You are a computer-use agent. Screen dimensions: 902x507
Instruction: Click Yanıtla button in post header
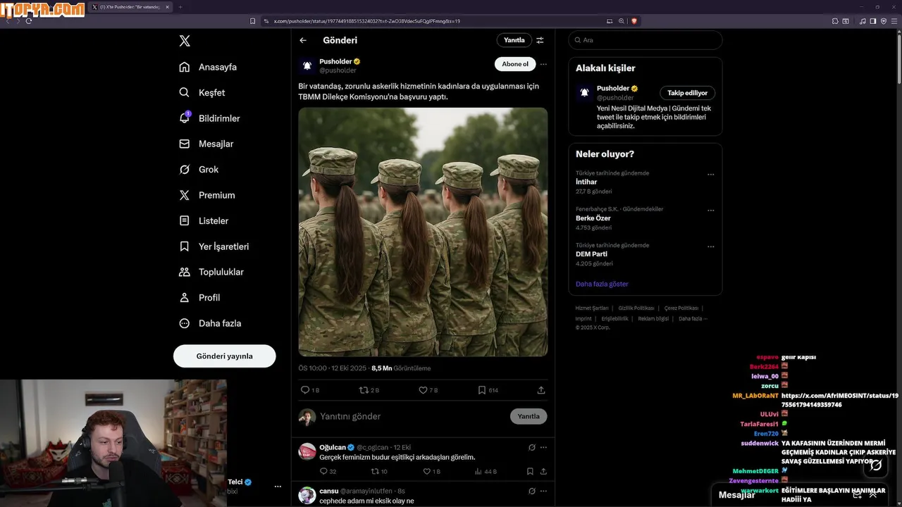coord(514,40)
